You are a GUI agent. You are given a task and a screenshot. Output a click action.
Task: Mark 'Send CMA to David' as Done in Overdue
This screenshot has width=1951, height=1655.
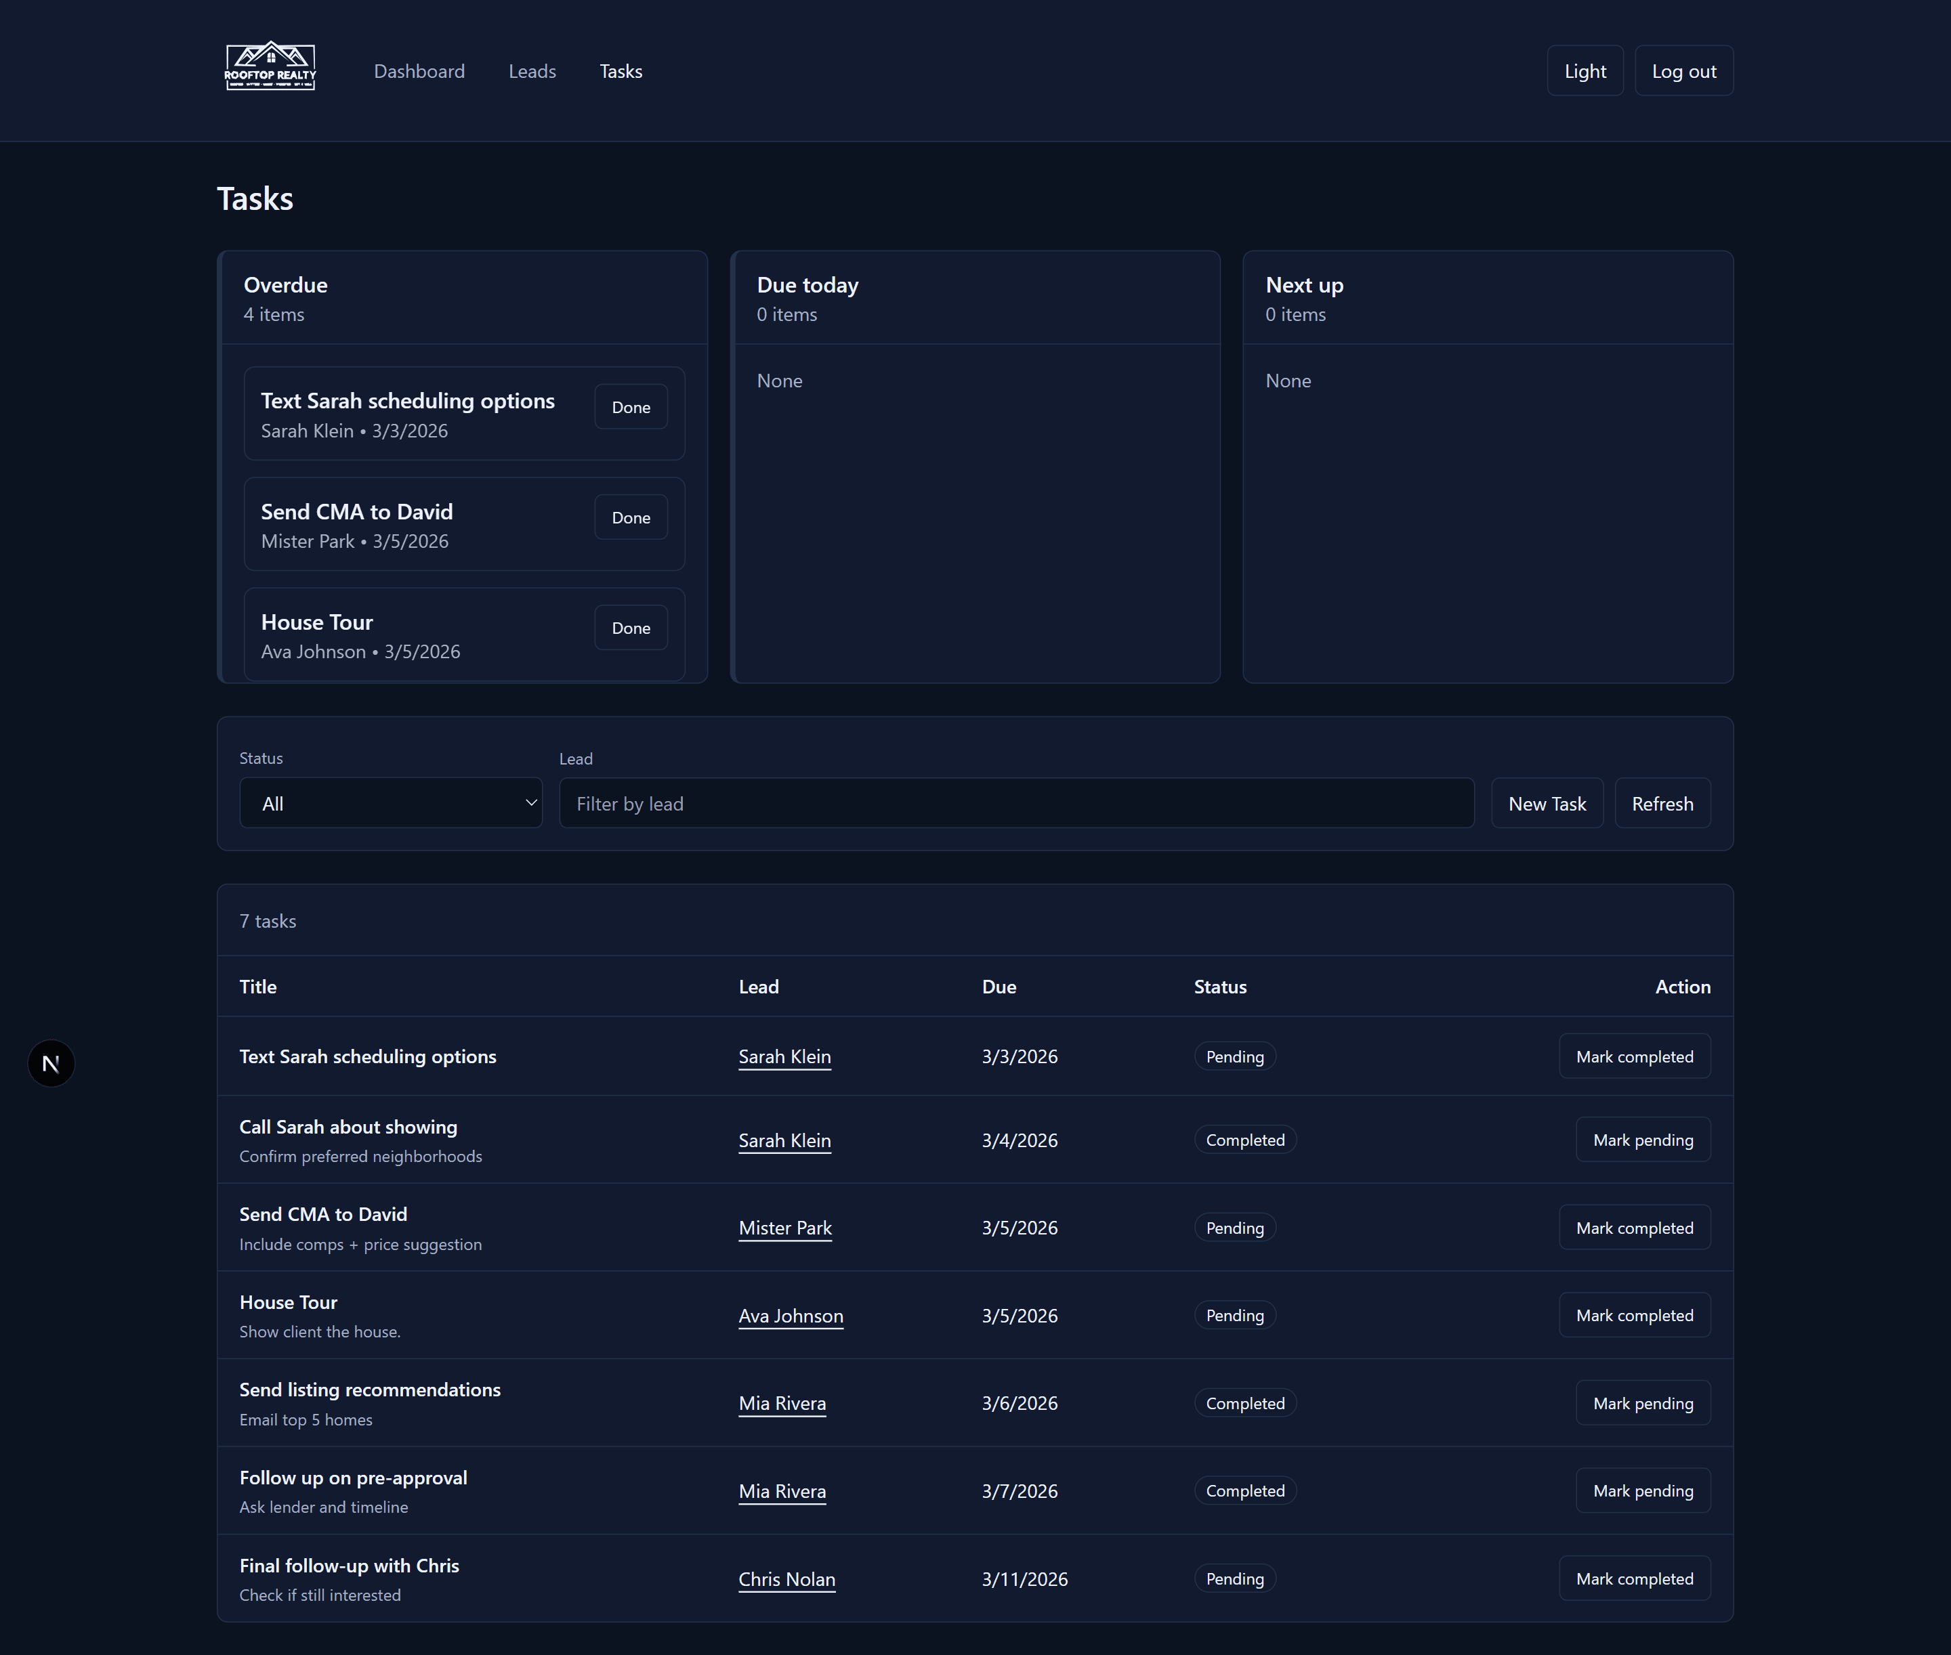[630, 517]
